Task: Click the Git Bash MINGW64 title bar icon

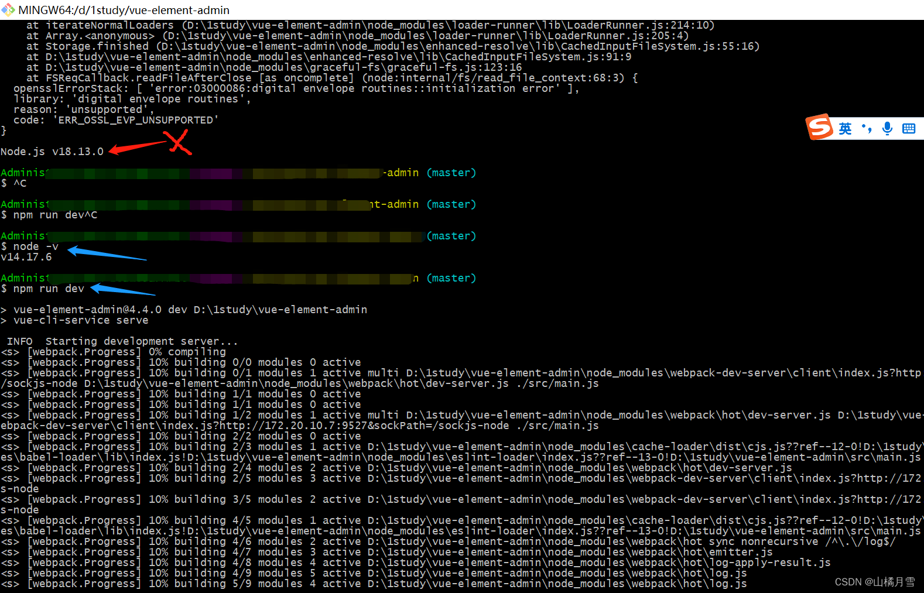Action: (x=8, y=10)
